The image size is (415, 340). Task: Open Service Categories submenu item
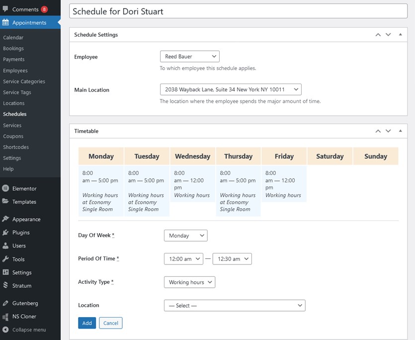[x=24, y=82]
